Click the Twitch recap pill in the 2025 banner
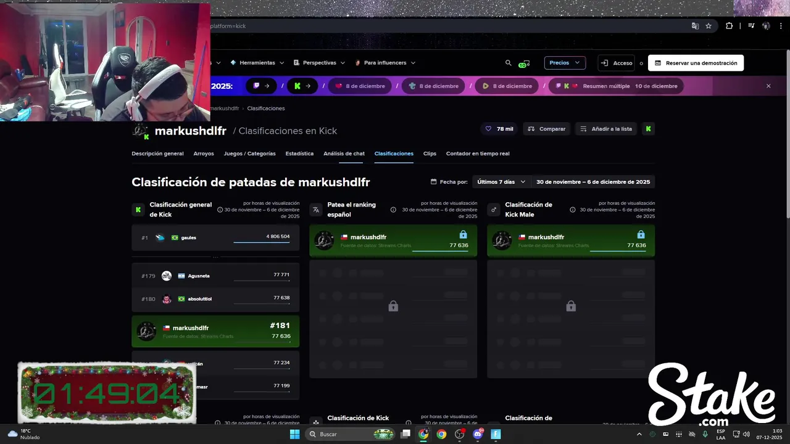The image size is (790, 444). (262, 86)
